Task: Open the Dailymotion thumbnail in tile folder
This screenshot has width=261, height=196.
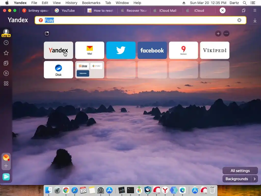Action: 83,73
